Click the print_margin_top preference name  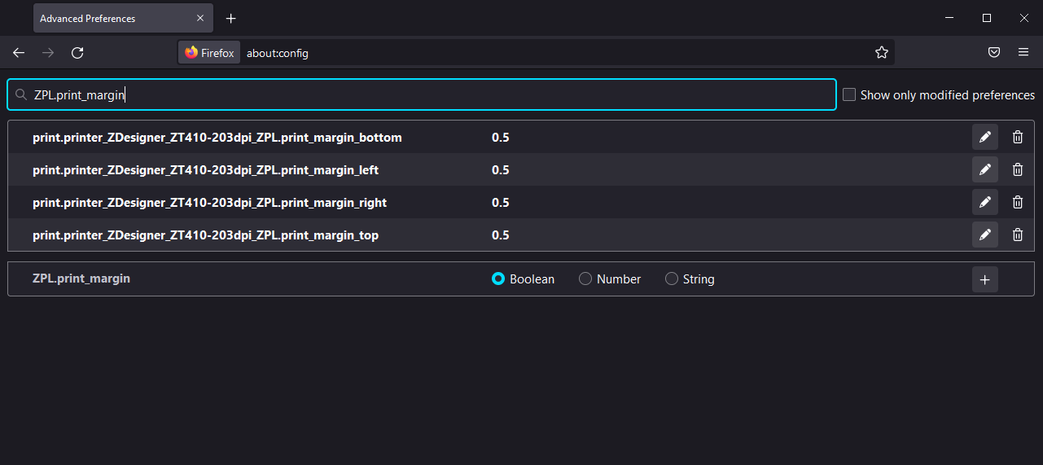point(205,235)
